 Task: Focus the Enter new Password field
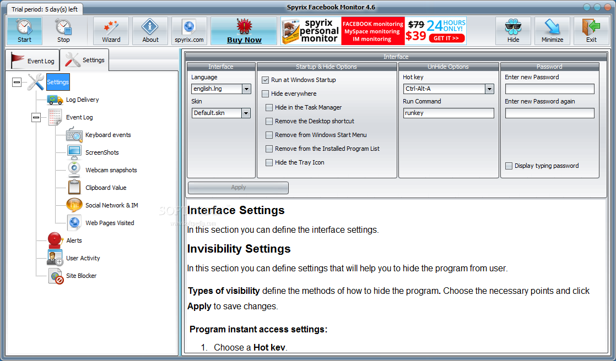550,89
